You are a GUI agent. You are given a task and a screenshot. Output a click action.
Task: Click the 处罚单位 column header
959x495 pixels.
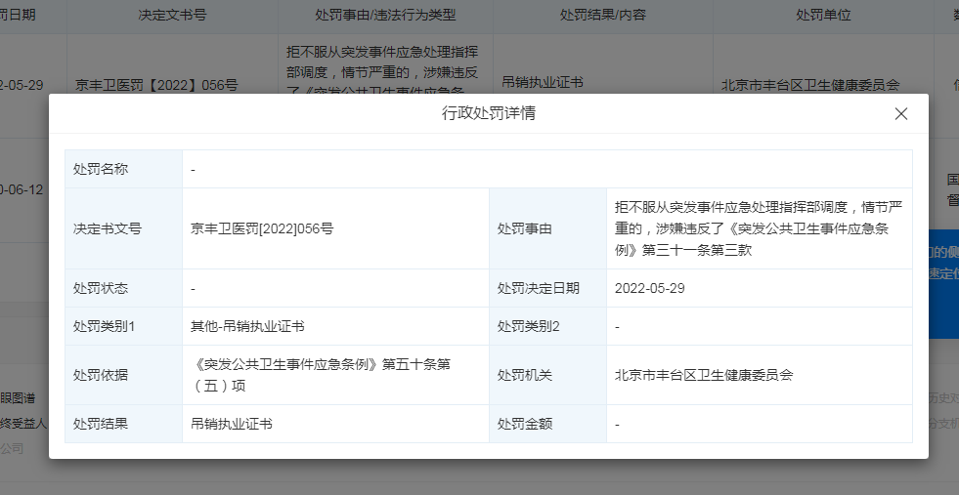click(823, 17)
